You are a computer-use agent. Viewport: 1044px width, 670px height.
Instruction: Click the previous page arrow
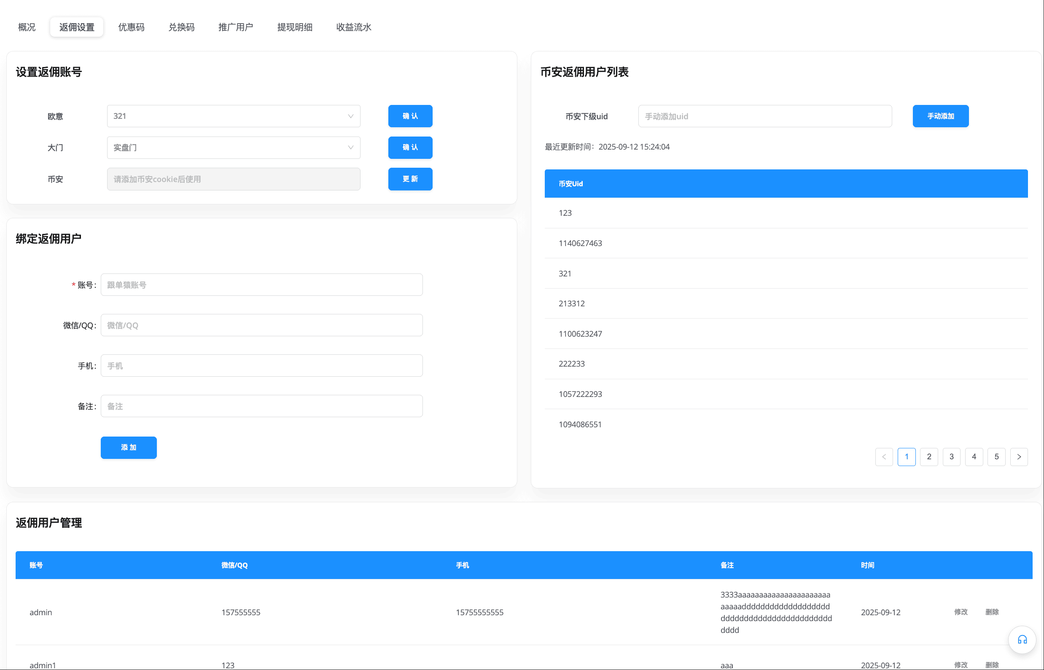[884, 457]
